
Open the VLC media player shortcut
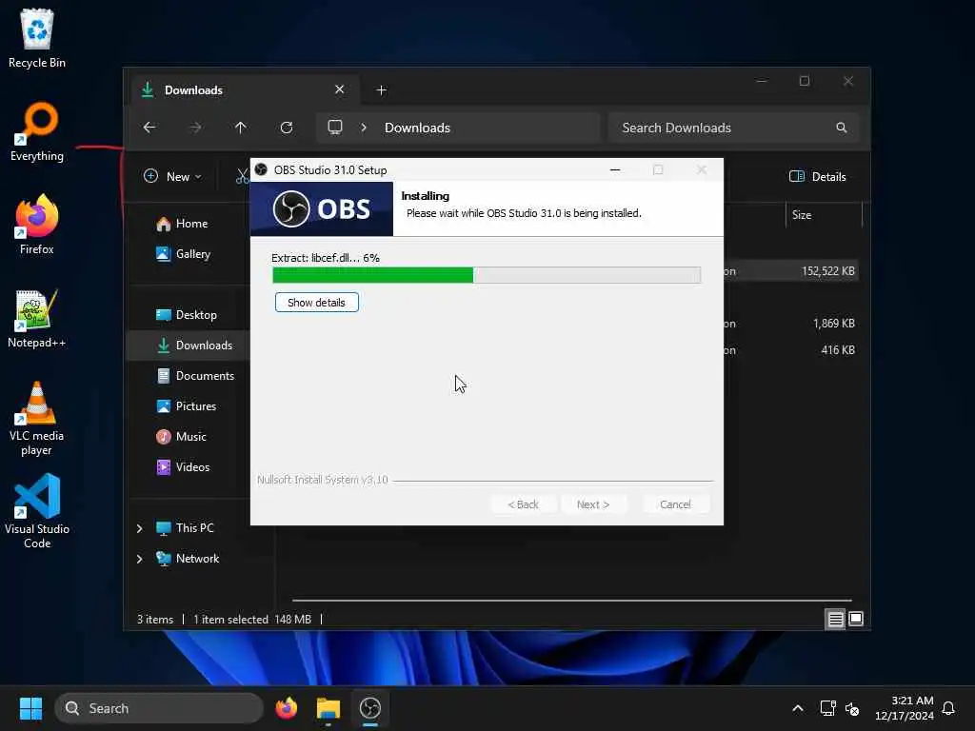point(37,419)
